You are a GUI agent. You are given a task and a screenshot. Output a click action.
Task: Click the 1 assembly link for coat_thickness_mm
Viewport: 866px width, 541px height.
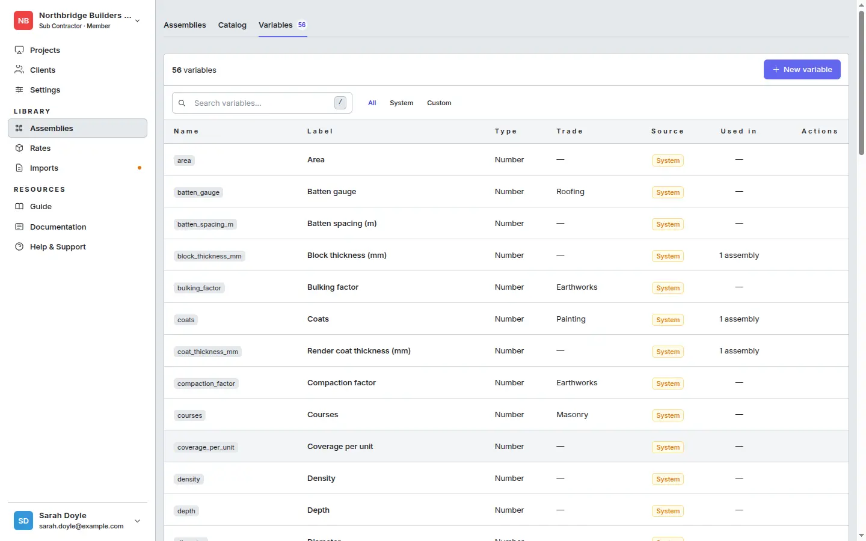(739, 350)
